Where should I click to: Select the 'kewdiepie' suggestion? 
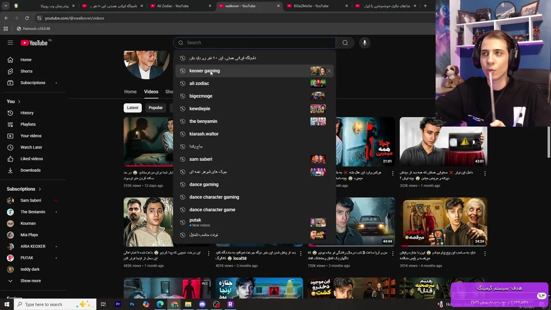click(254, 108)
